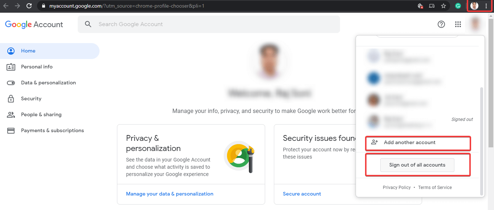
Task: Select the Security padlock icon in sidebar
Action: point(11,98)
